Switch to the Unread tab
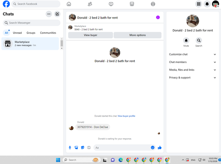 point(17,33)
